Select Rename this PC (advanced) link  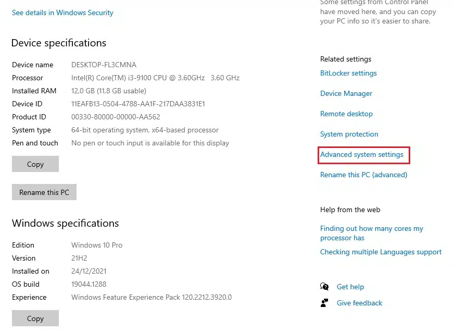coord(363,175)
